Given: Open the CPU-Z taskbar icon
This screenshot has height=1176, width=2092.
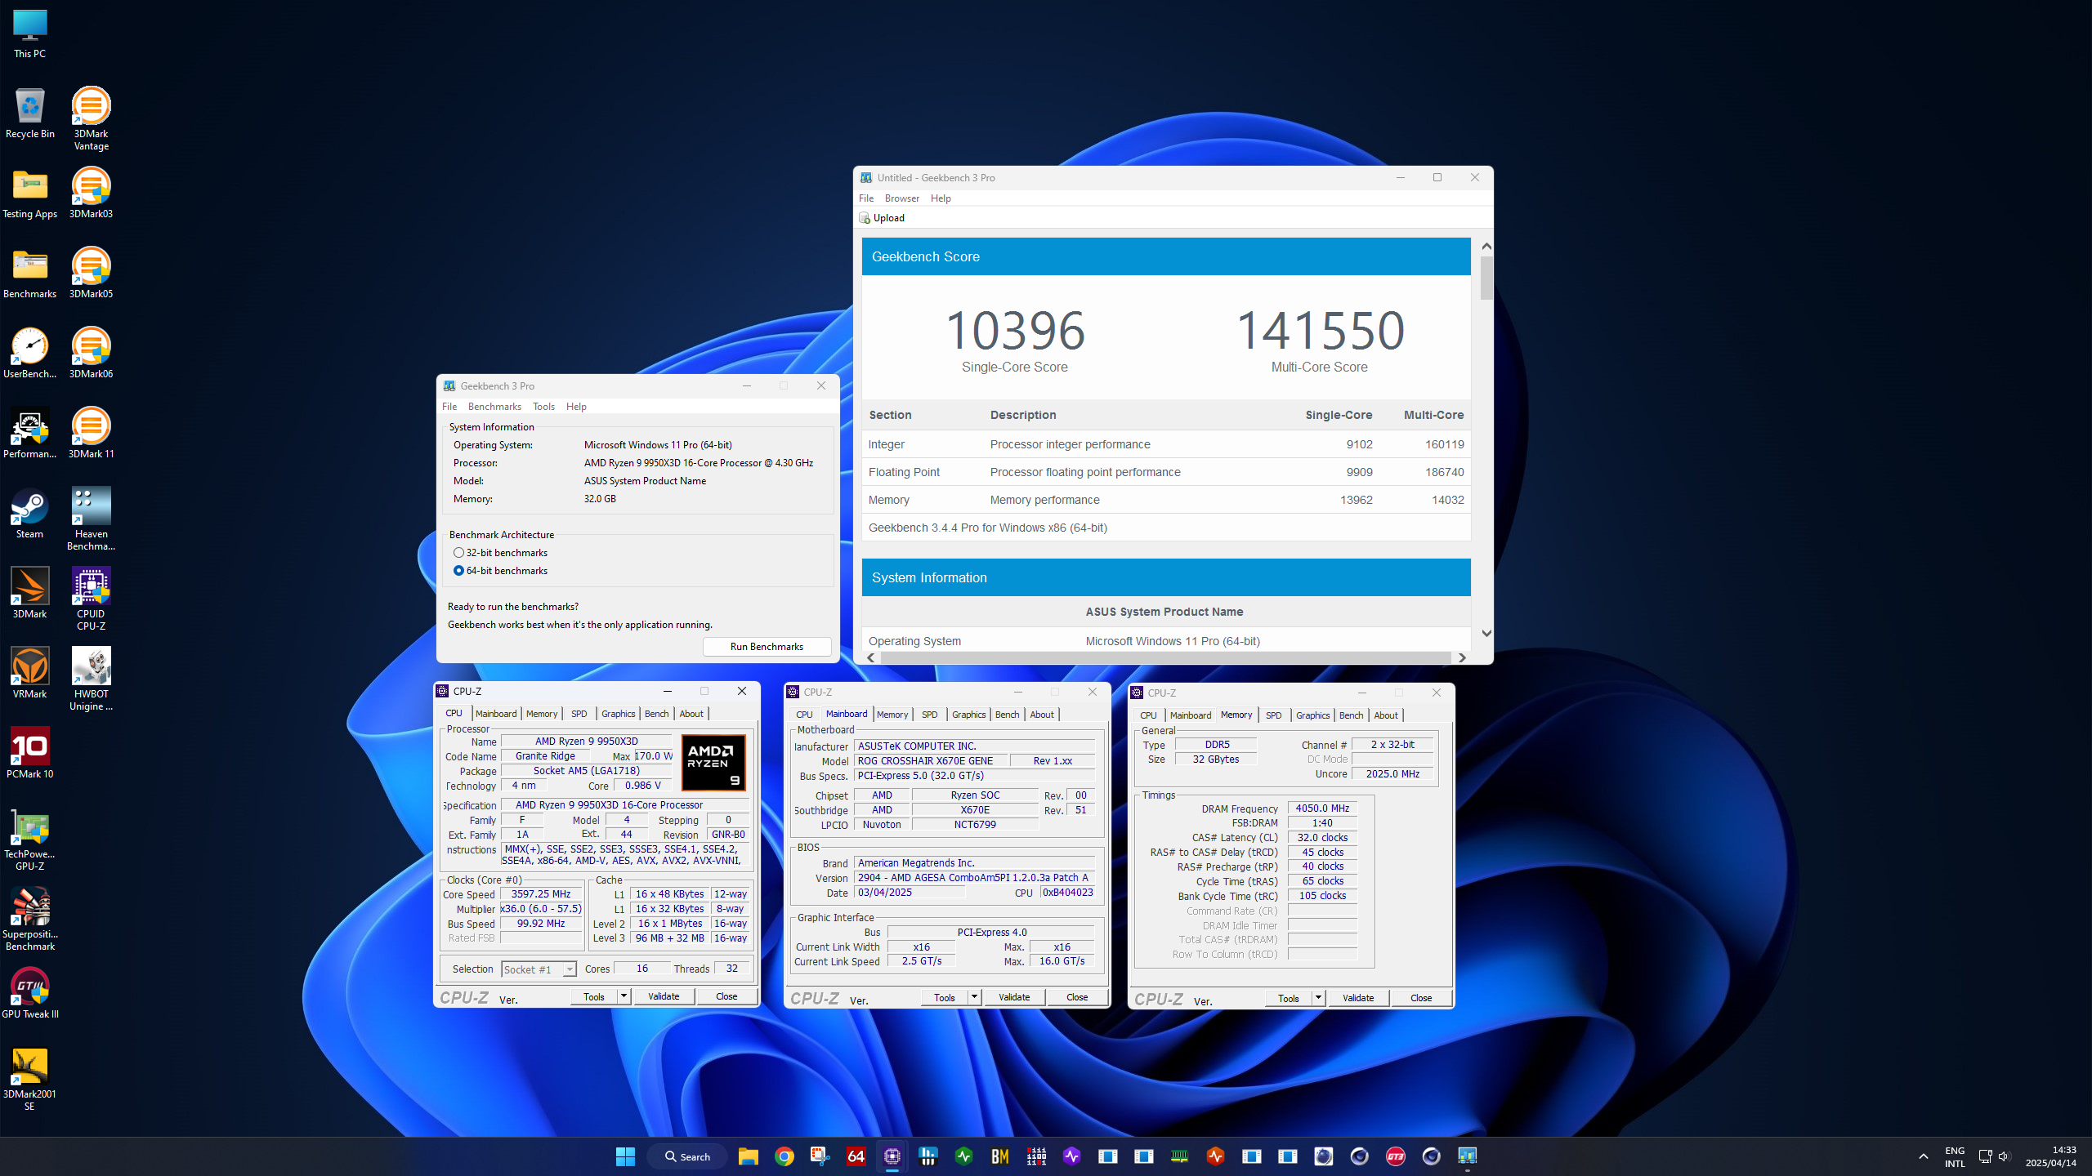Looking at the screenshot, I should 892,1156.
